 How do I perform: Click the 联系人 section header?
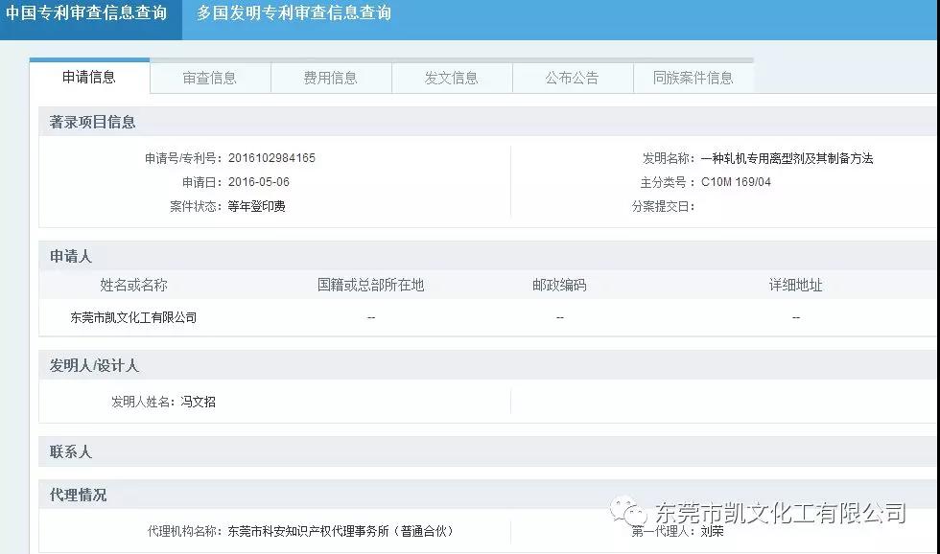pyautogui.click(x=487, y=451)
